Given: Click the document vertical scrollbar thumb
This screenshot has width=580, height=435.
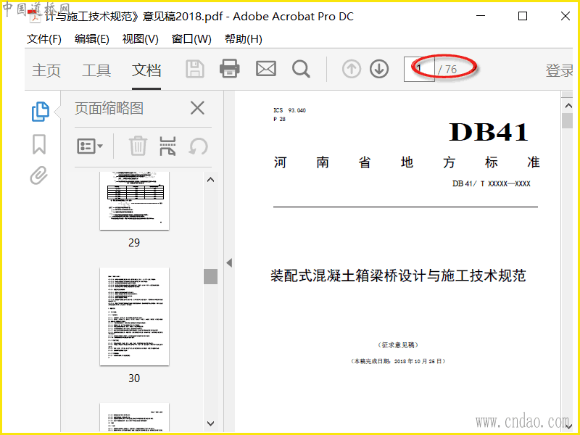Looking at the screenshot, I should pos(567,121).
